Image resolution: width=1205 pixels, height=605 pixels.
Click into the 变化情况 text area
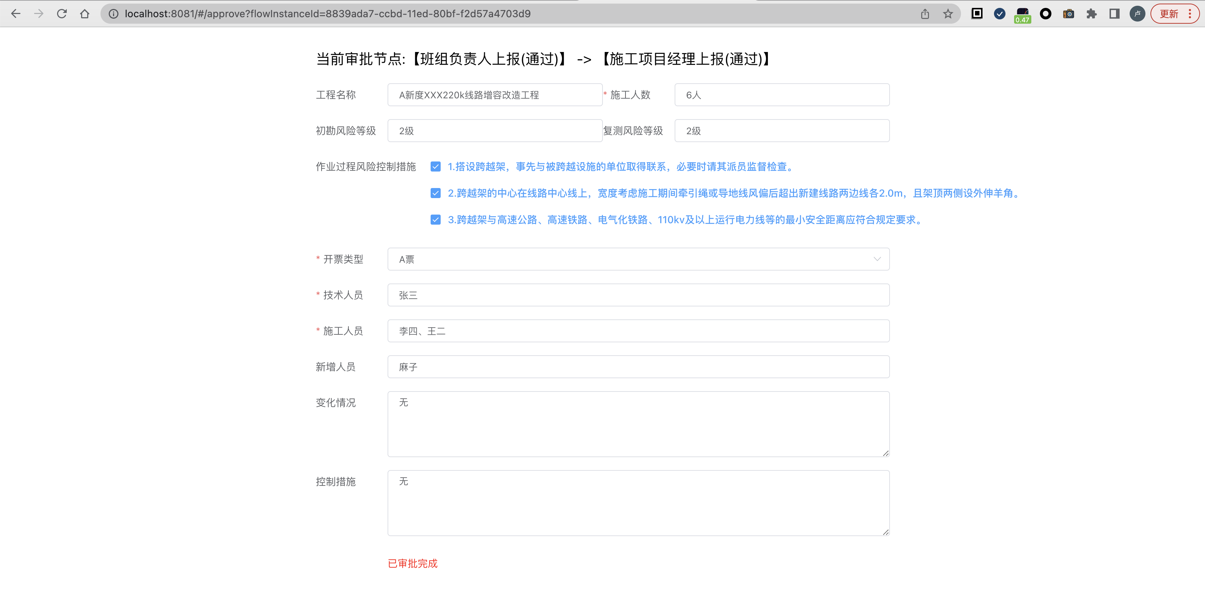(638, 424)
